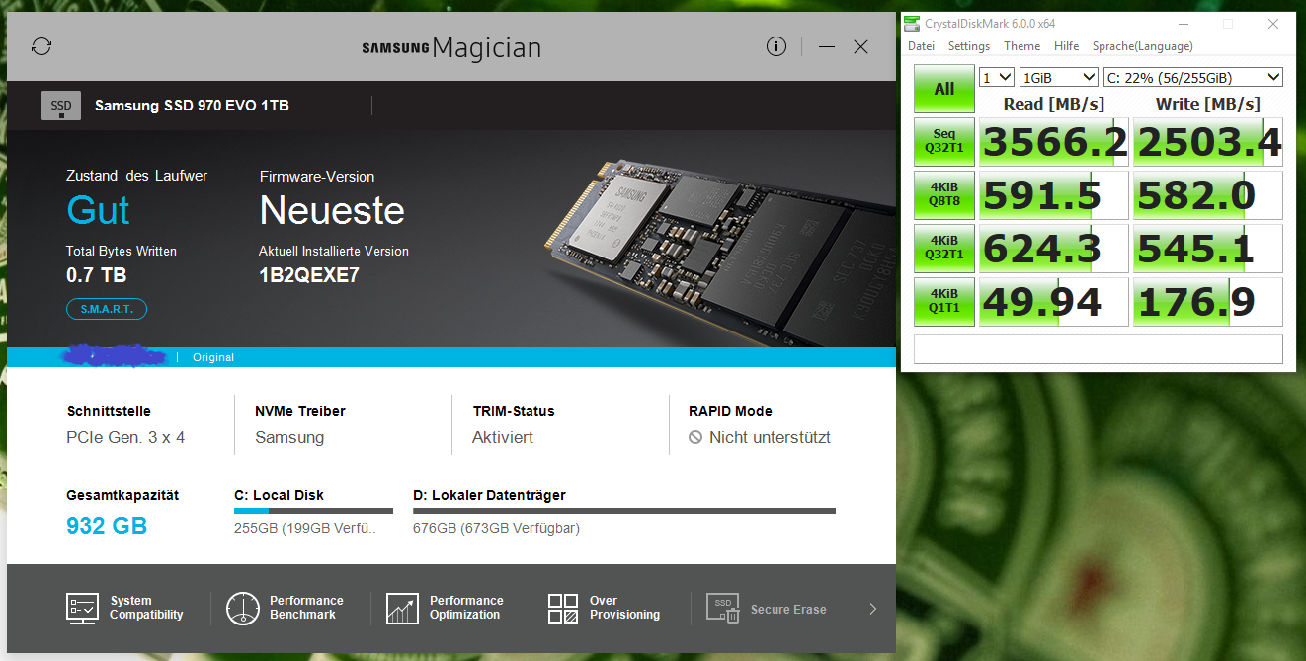Open the info icon in Magician header
Image resolution: width=1306 pixels, height=661 pixels.
(x=776, y=46)
